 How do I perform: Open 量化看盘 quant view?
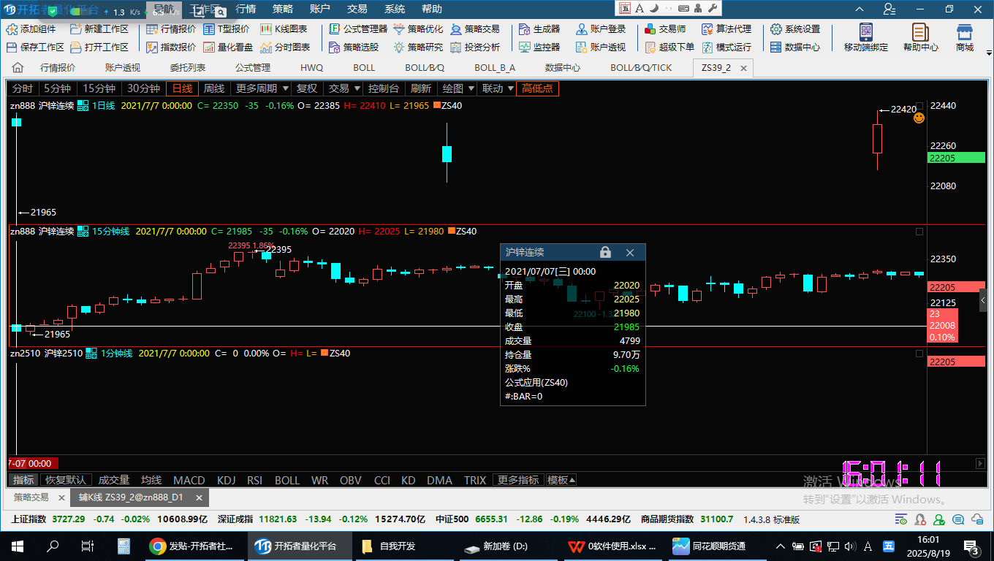227,47
